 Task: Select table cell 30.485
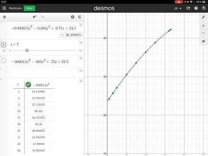pos(39,111)
